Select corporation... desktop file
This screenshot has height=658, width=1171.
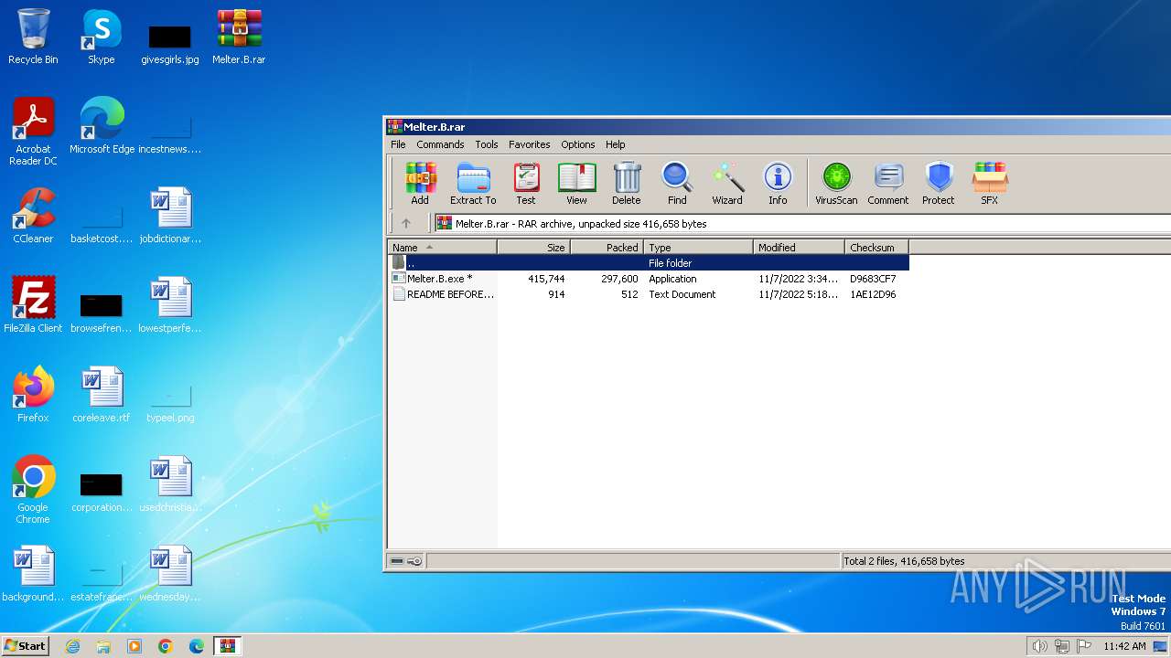[x=102, y=491]
